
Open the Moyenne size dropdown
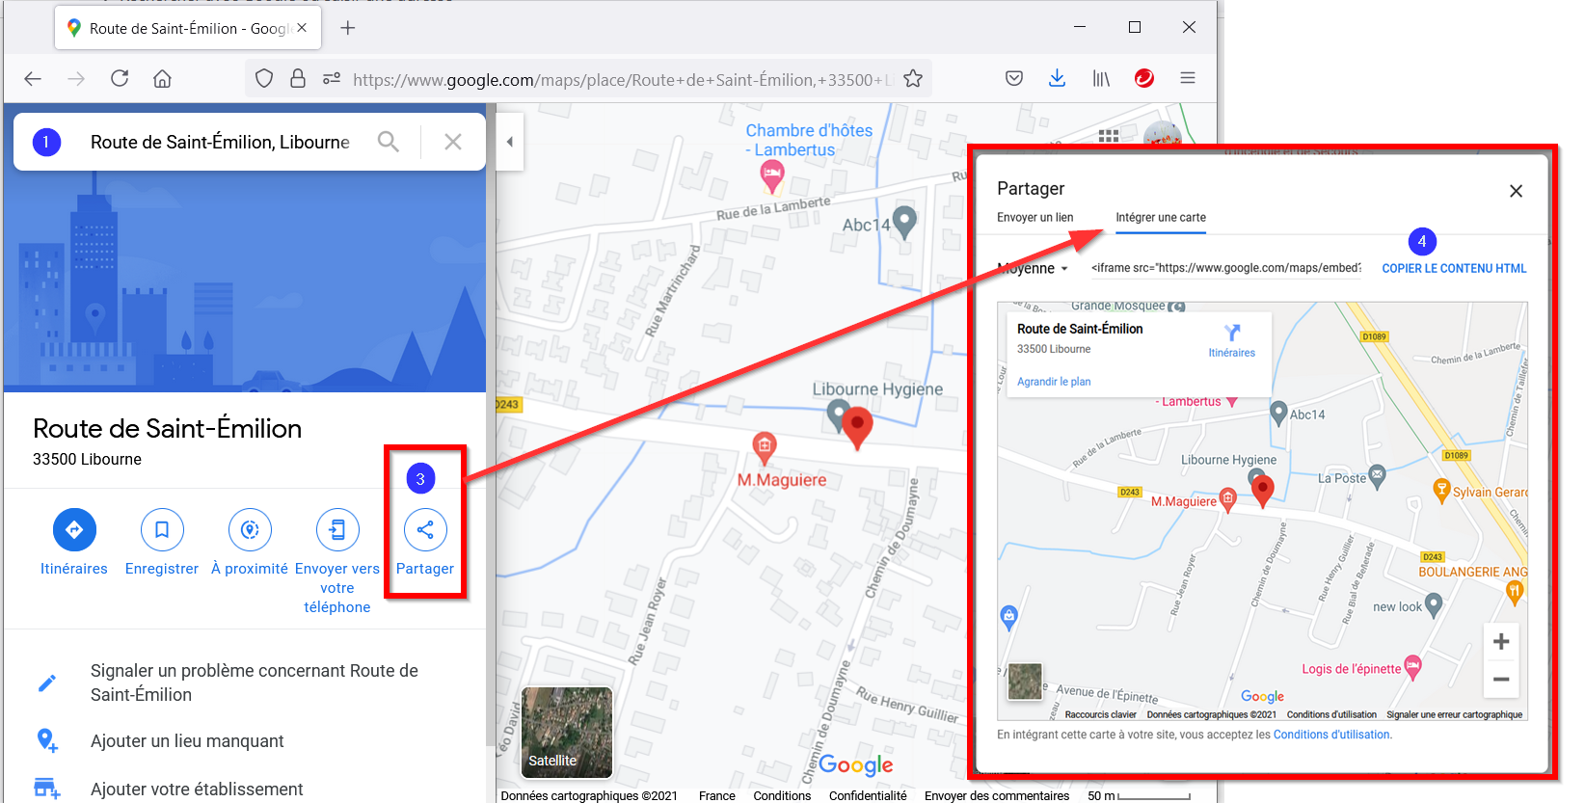[1033, 268]
